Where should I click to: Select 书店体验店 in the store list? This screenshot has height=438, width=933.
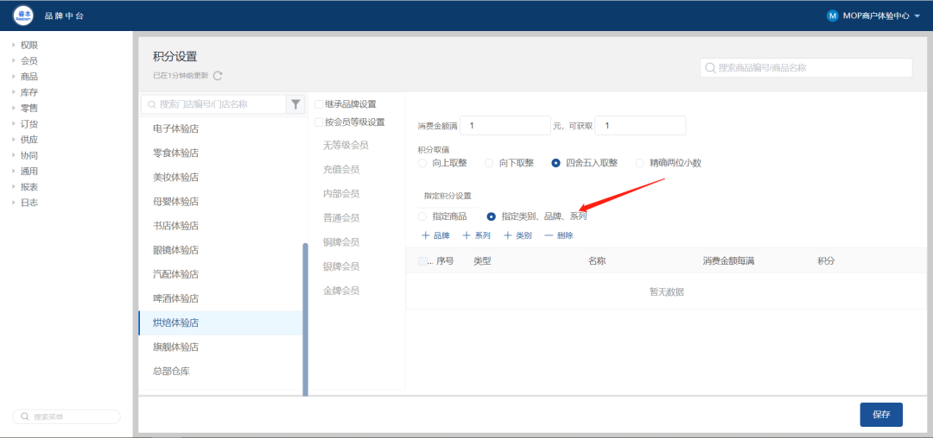coord(221,226)
